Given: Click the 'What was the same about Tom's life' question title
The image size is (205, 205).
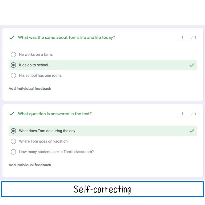Looking at the screenshot, I should [66, 38].
